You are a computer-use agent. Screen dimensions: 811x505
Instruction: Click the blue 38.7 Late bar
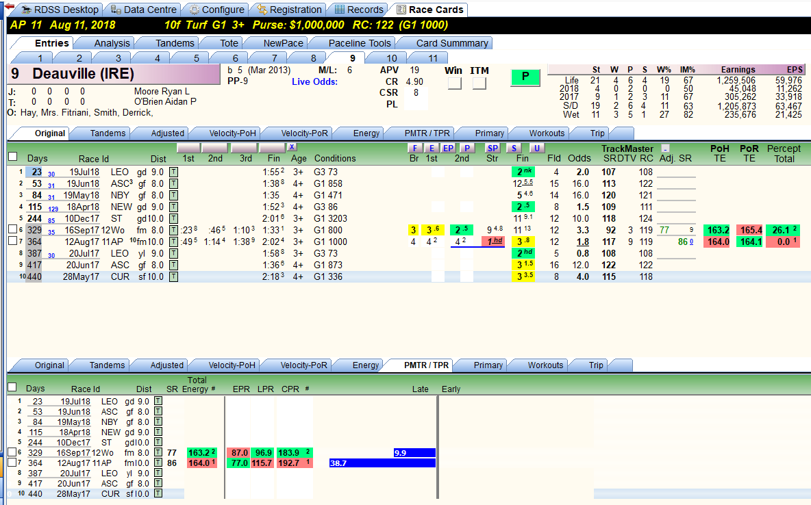tap(382, 463)
